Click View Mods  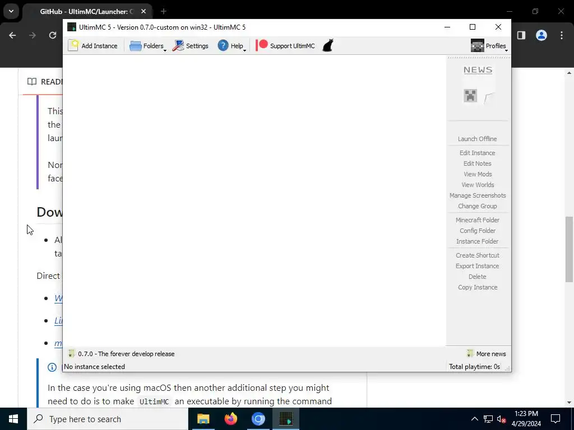coord(478,174)
